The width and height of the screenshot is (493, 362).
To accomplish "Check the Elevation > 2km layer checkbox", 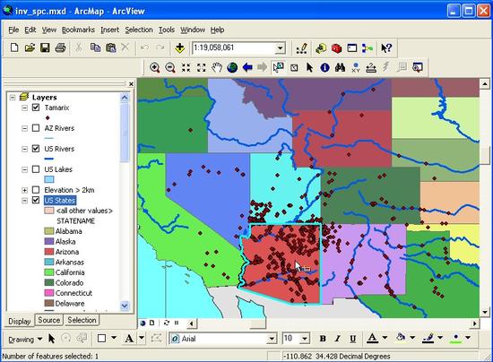I will (x=36, y=190).
